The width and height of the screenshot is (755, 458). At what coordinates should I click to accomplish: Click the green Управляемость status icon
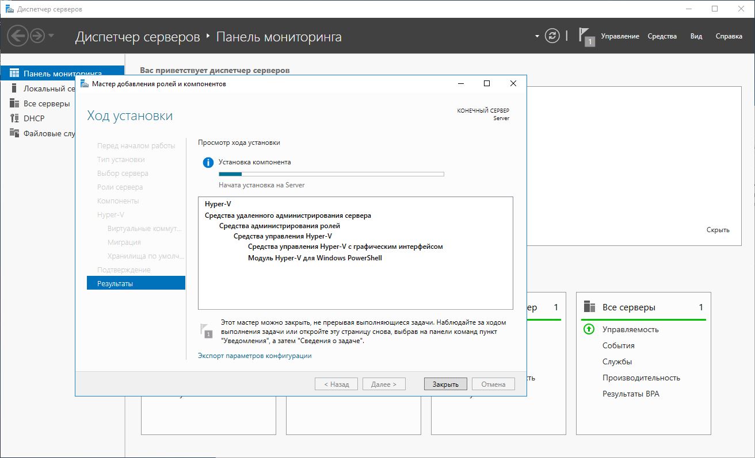pyautogui.click(x=589, y=329)
